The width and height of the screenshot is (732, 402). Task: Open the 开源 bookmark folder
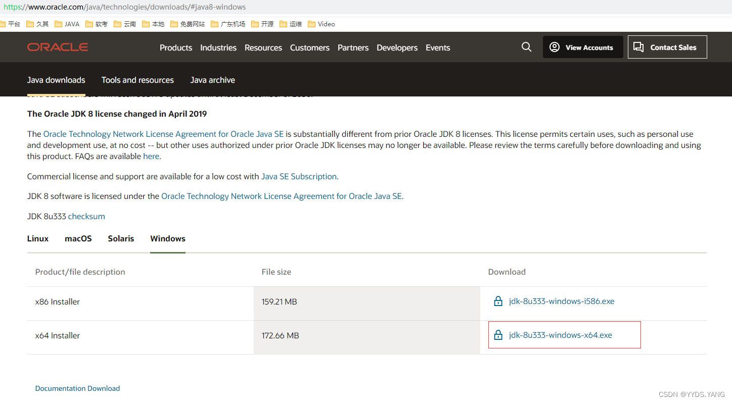click(262, 24)
